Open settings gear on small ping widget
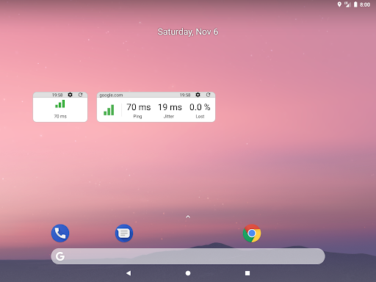376x282 pixels. tap(70, 95)
